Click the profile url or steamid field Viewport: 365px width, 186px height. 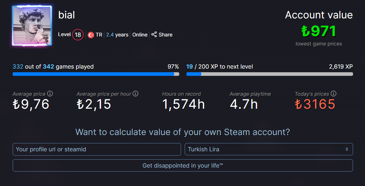click(97, 149)
